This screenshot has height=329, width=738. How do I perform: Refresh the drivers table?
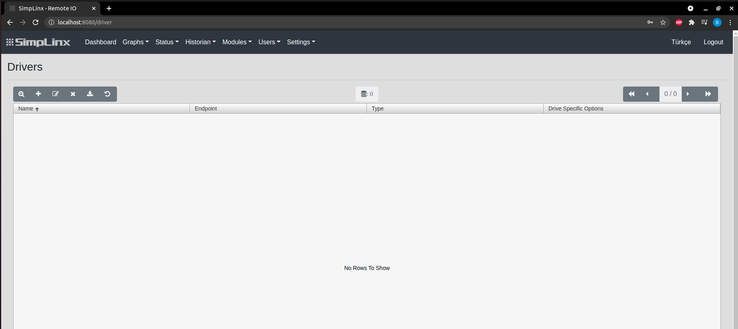coord(107,94)
